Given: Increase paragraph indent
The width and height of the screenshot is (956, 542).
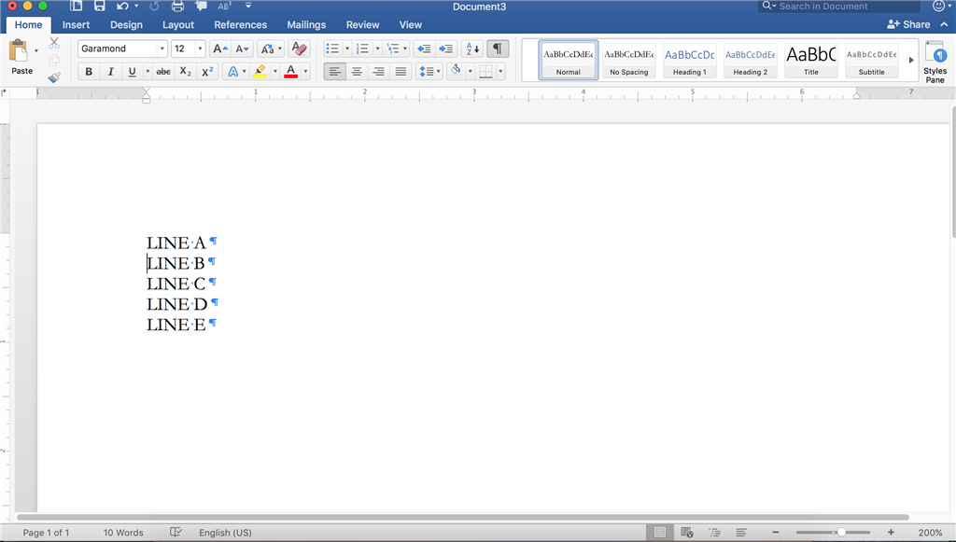Looking at the screenshot, I should [446, 49].
